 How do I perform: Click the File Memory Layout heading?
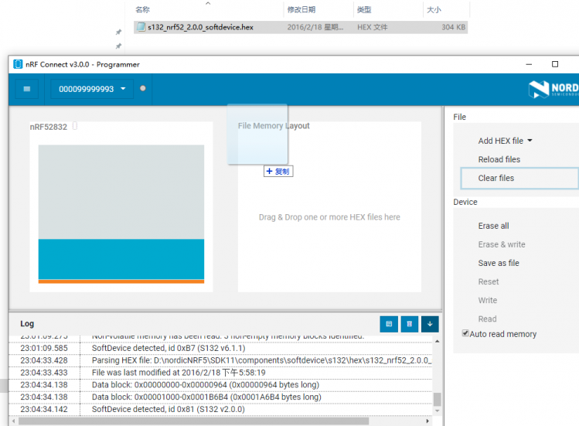274,125
